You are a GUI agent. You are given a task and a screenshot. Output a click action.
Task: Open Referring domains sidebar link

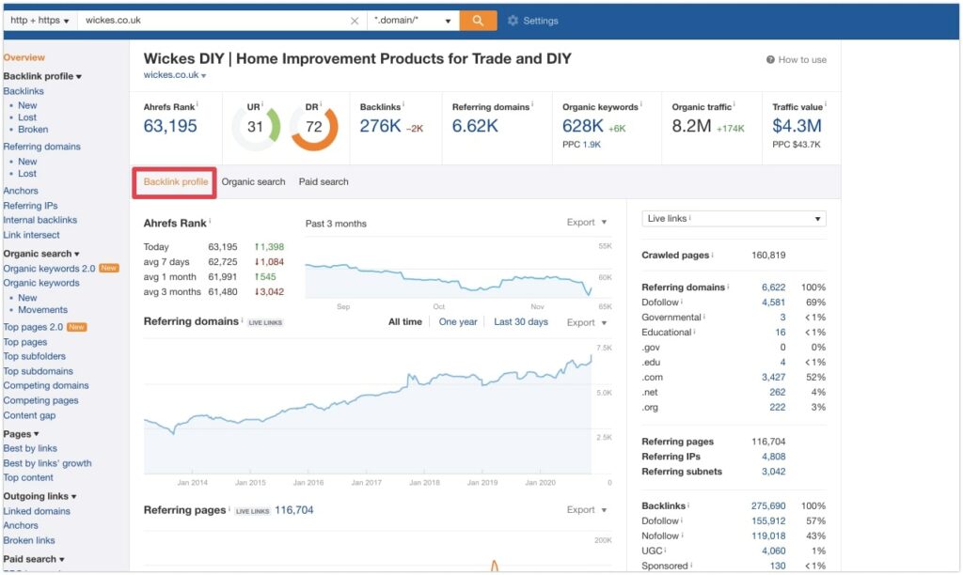tap(41, 147)
